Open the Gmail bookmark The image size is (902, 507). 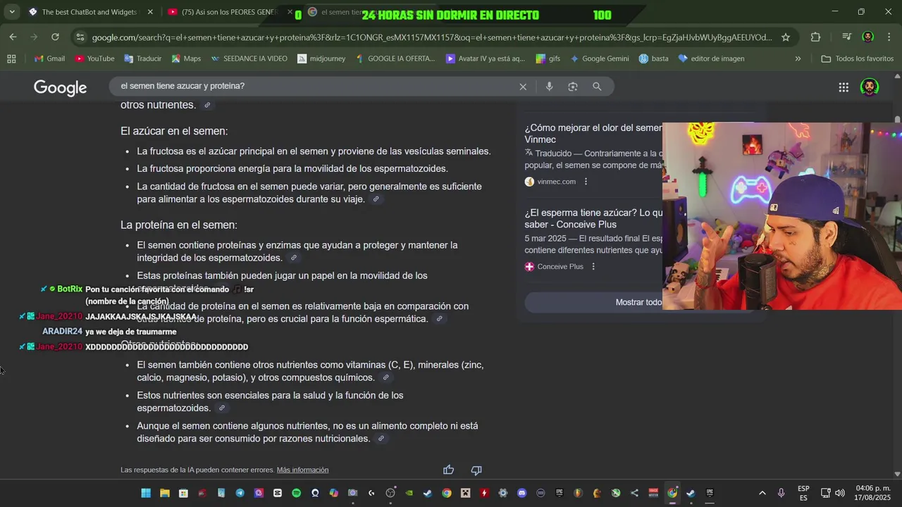49,58
